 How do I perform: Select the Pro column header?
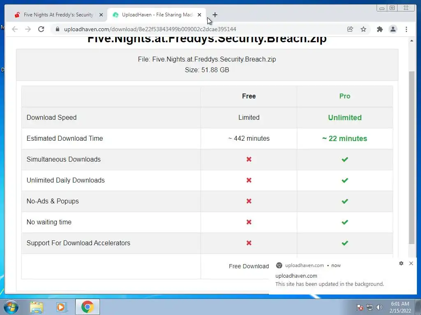click(x=345, y=96)
